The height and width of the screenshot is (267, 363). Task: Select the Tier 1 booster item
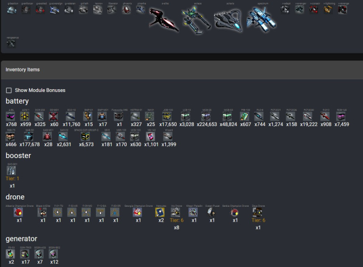point(12,170)
